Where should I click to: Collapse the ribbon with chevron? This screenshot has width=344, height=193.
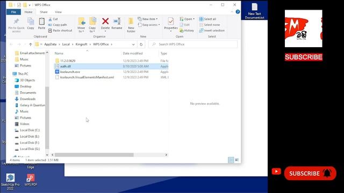[x=232, y=12]
